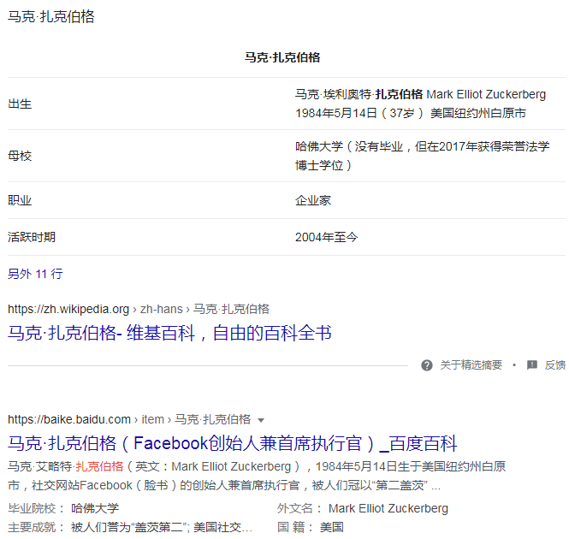Screen dimensions: 569x539
Task: Click the red highlighted 扎克伯格 in snippet
Action: tap(99, 466)
